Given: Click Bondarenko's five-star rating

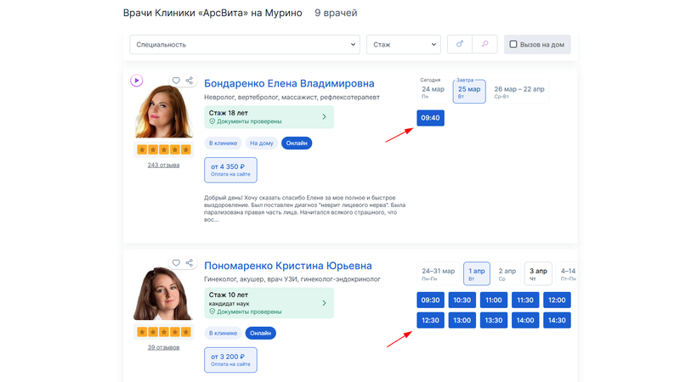Looking at the screenshot, I should [x=163, y=150].
